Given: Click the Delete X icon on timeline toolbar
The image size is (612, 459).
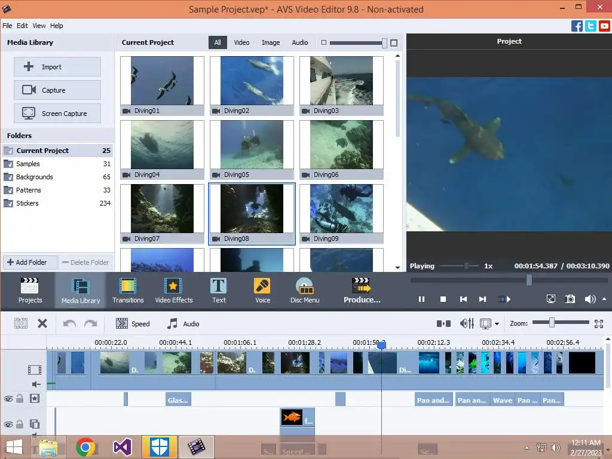Looking at the screenshot, I should [42, 323].
